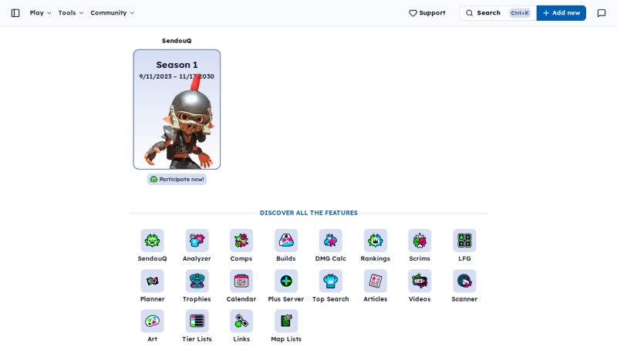Image resolution: width=617 pixels, height=347 pixels.
Task: Open the SendouQ feature icon
Action: click(x=152, y=241)
